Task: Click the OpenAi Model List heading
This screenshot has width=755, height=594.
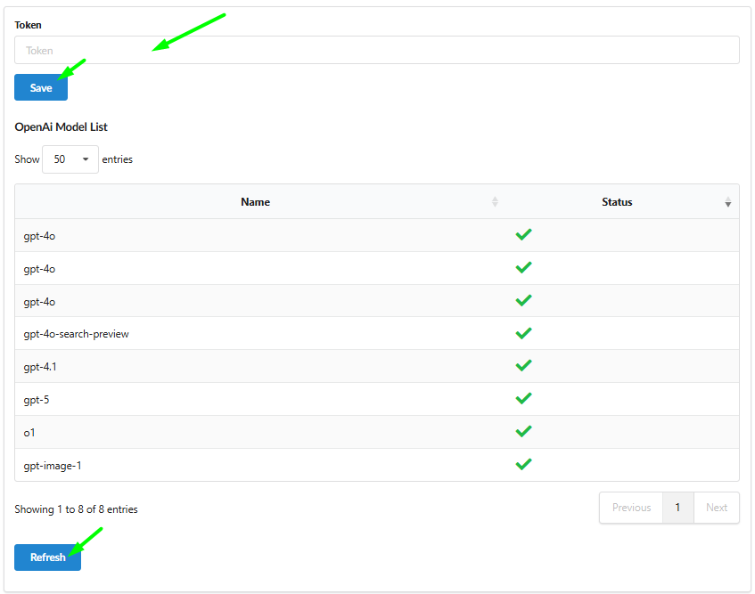Action: [x=62, y=127]
